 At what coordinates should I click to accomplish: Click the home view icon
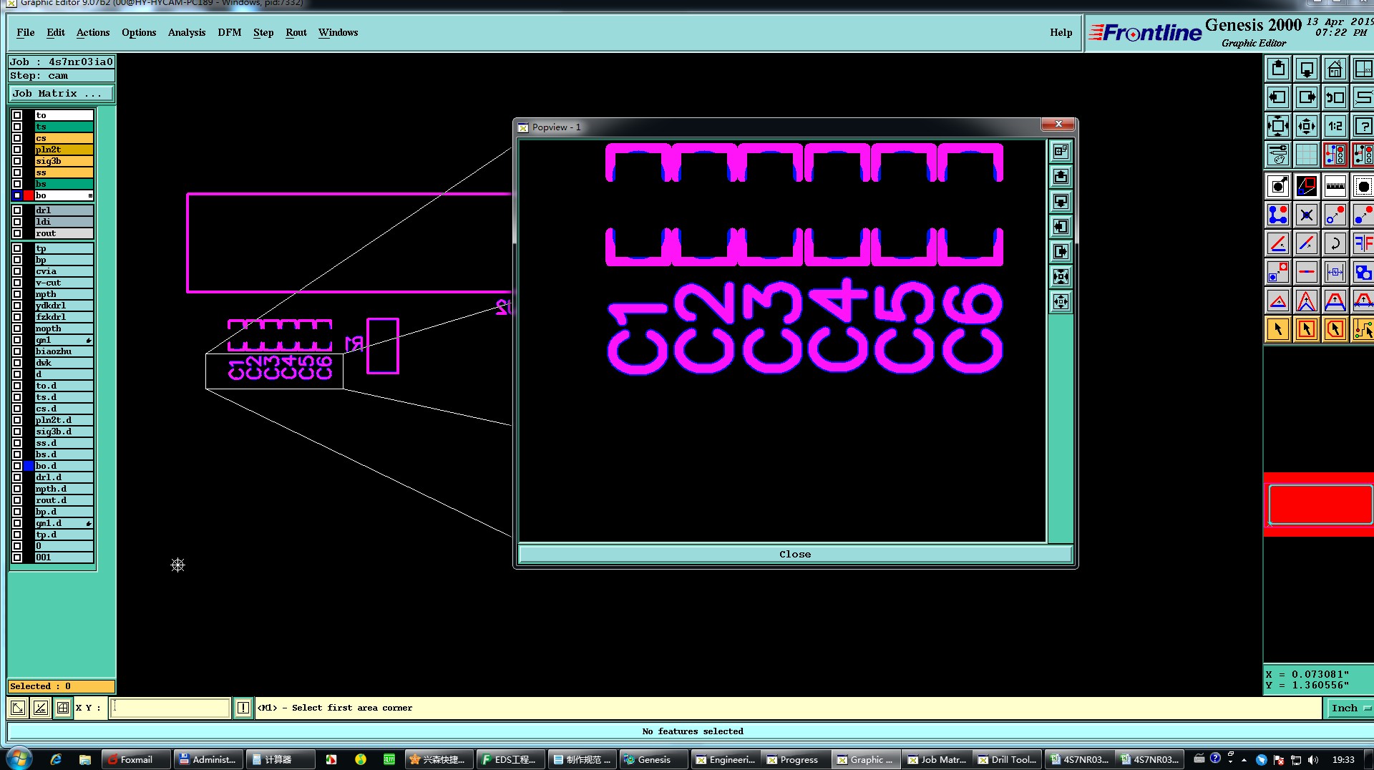coord(1335,69)
